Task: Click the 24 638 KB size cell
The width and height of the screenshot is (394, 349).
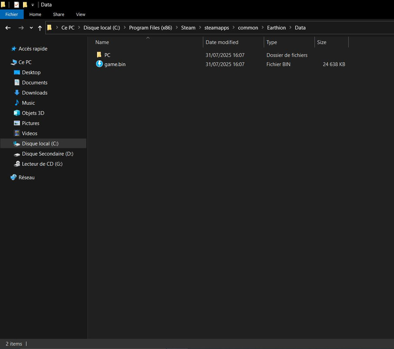Action: pos(334,65)
